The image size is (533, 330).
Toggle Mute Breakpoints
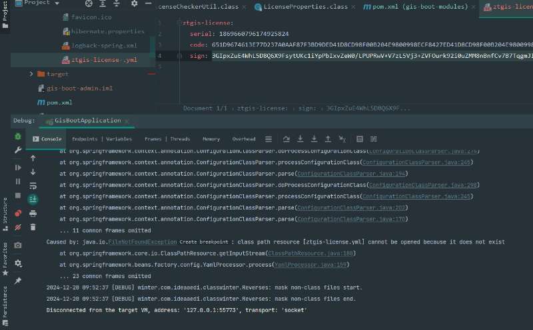tap(18, 228)
